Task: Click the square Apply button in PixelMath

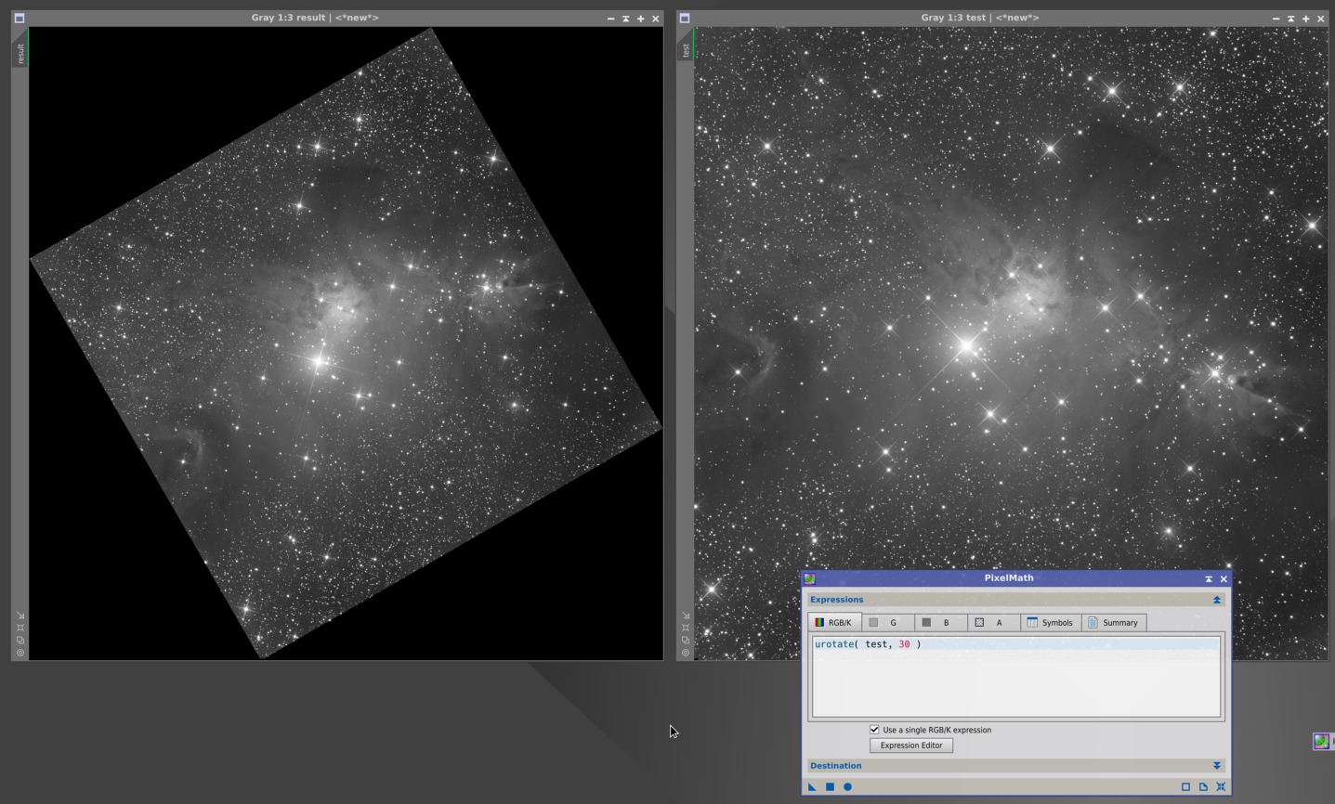Action: coord(830,787)
